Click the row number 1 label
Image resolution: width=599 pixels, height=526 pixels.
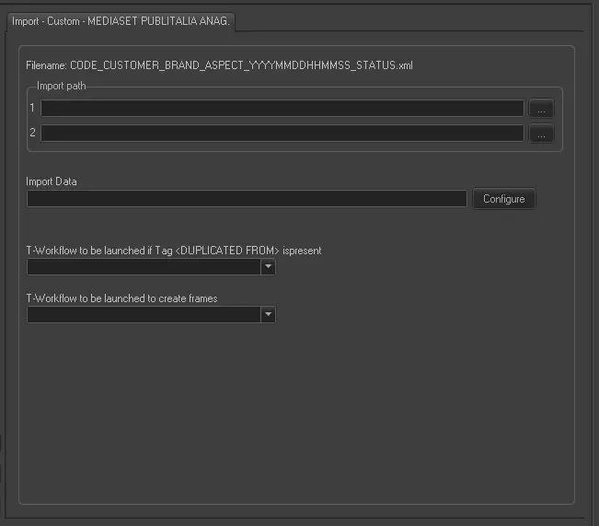(x=32, y=109)
